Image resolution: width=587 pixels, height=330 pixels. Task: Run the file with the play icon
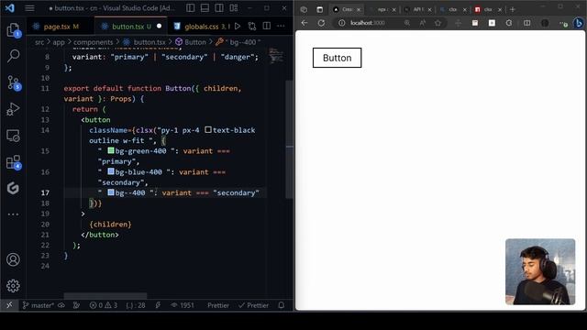[x=238, y=27]
